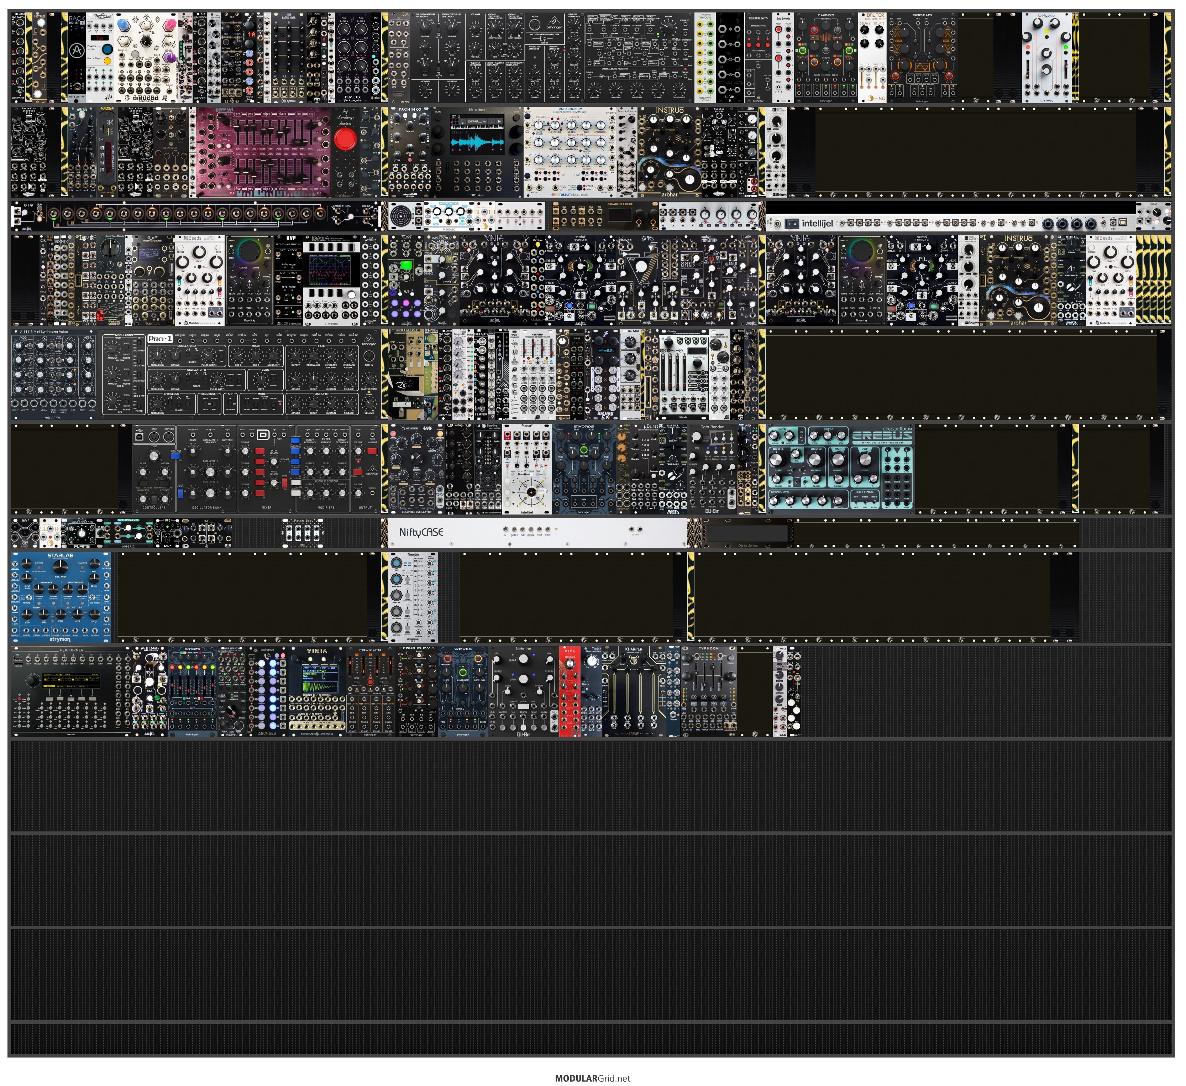Select the Klavis module with white faders
The height and width of the screenshot is (1086, 1186).
pos(684,374)
